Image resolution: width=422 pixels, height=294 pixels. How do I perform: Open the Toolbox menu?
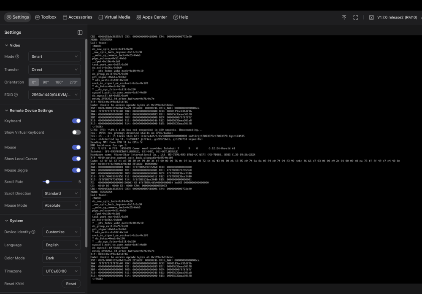[46, 17]
